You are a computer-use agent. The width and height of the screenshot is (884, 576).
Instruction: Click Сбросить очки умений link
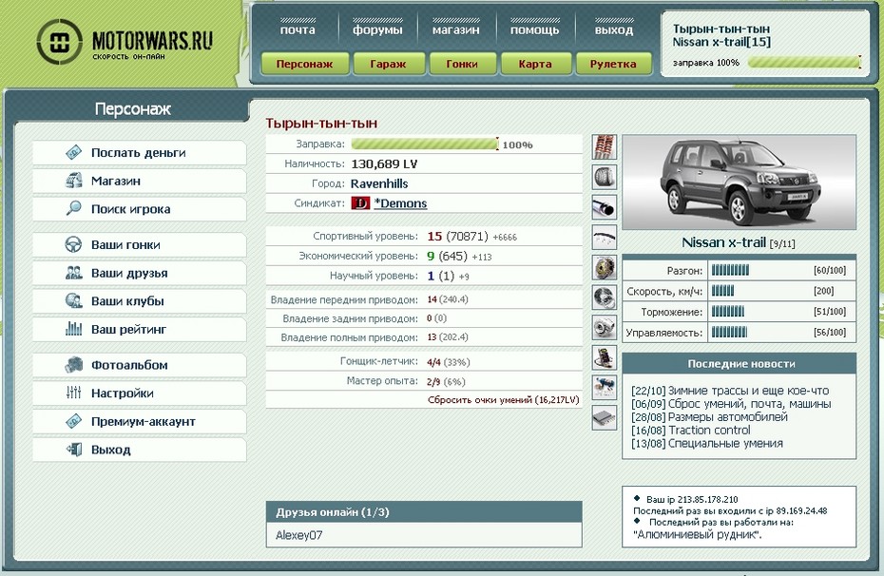[x=504, y=399]
